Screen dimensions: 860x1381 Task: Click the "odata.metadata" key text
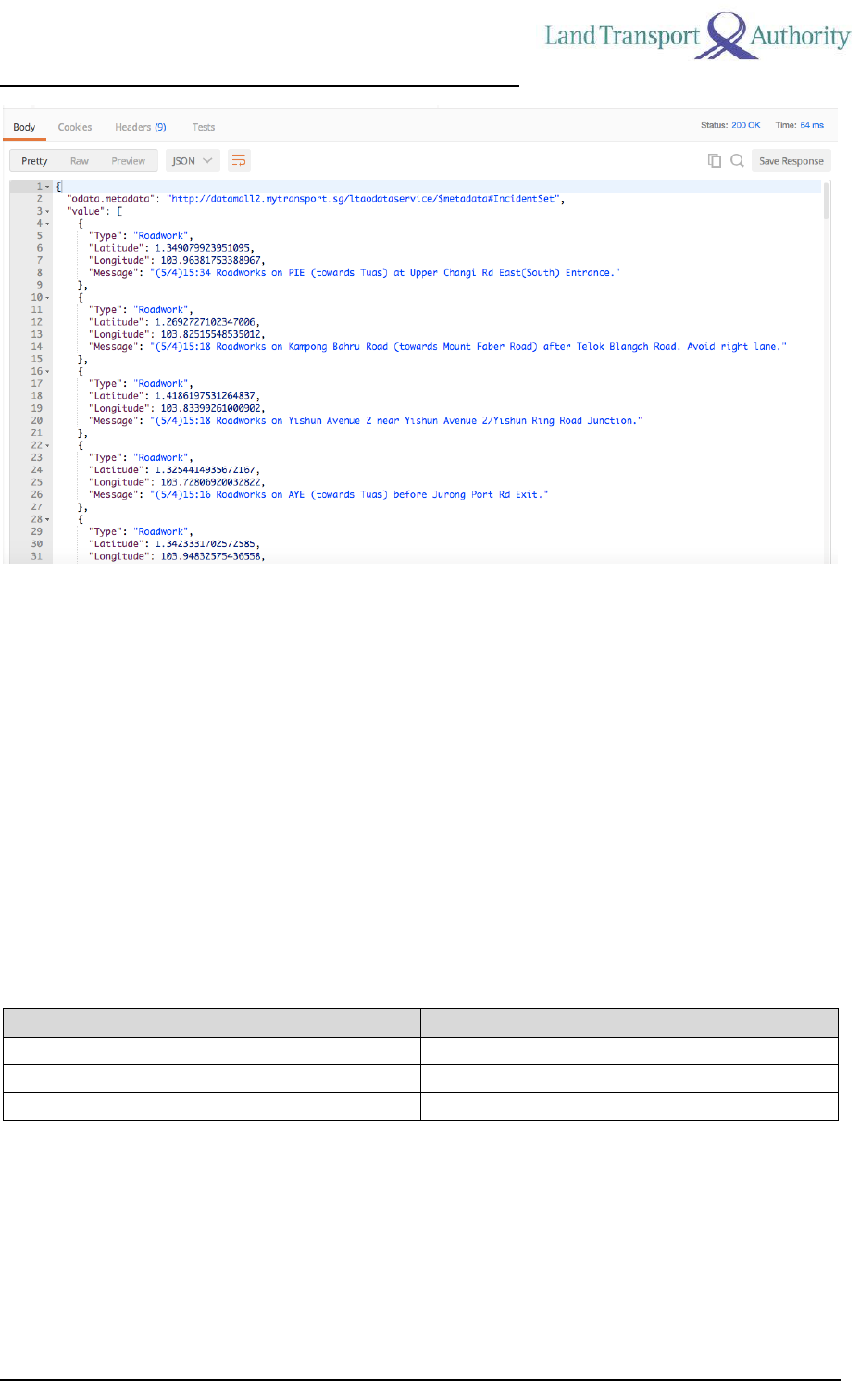[109, 199]
